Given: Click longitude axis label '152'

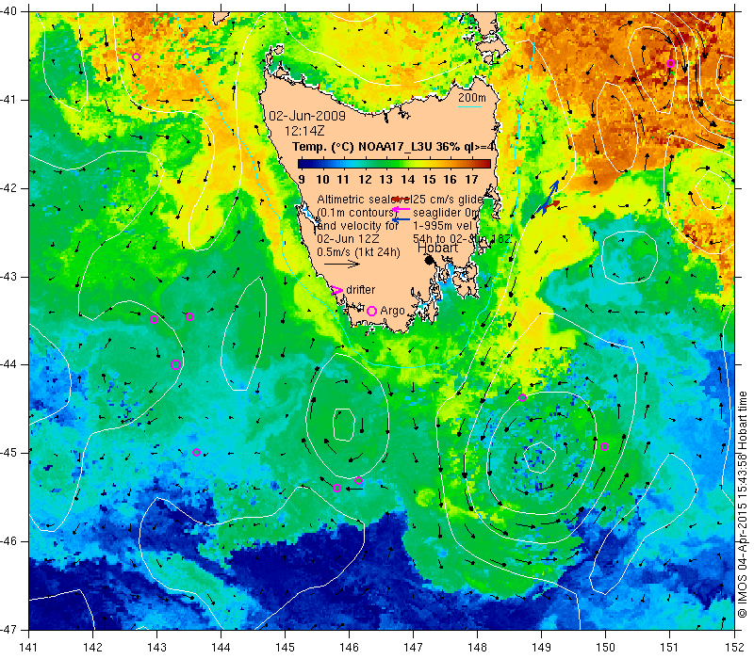Looking at the screenshot, I should (734, 647).
